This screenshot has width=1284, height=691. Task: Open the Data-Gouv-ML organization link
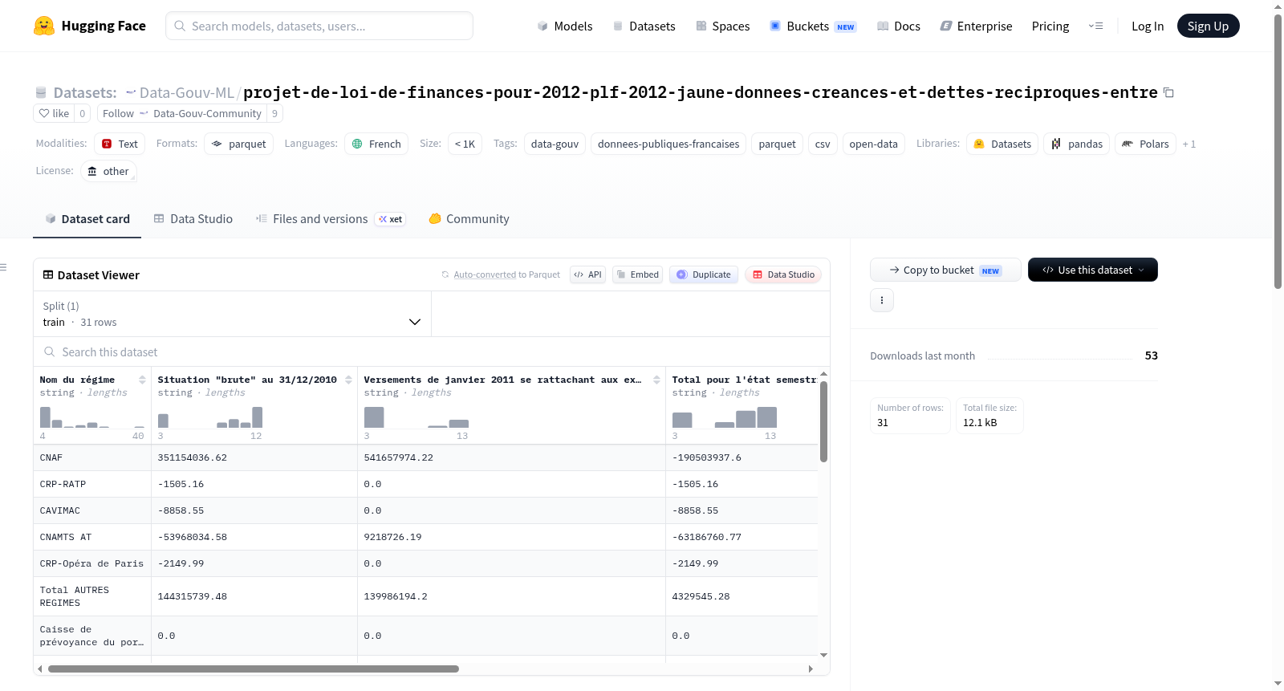[186, 92]
